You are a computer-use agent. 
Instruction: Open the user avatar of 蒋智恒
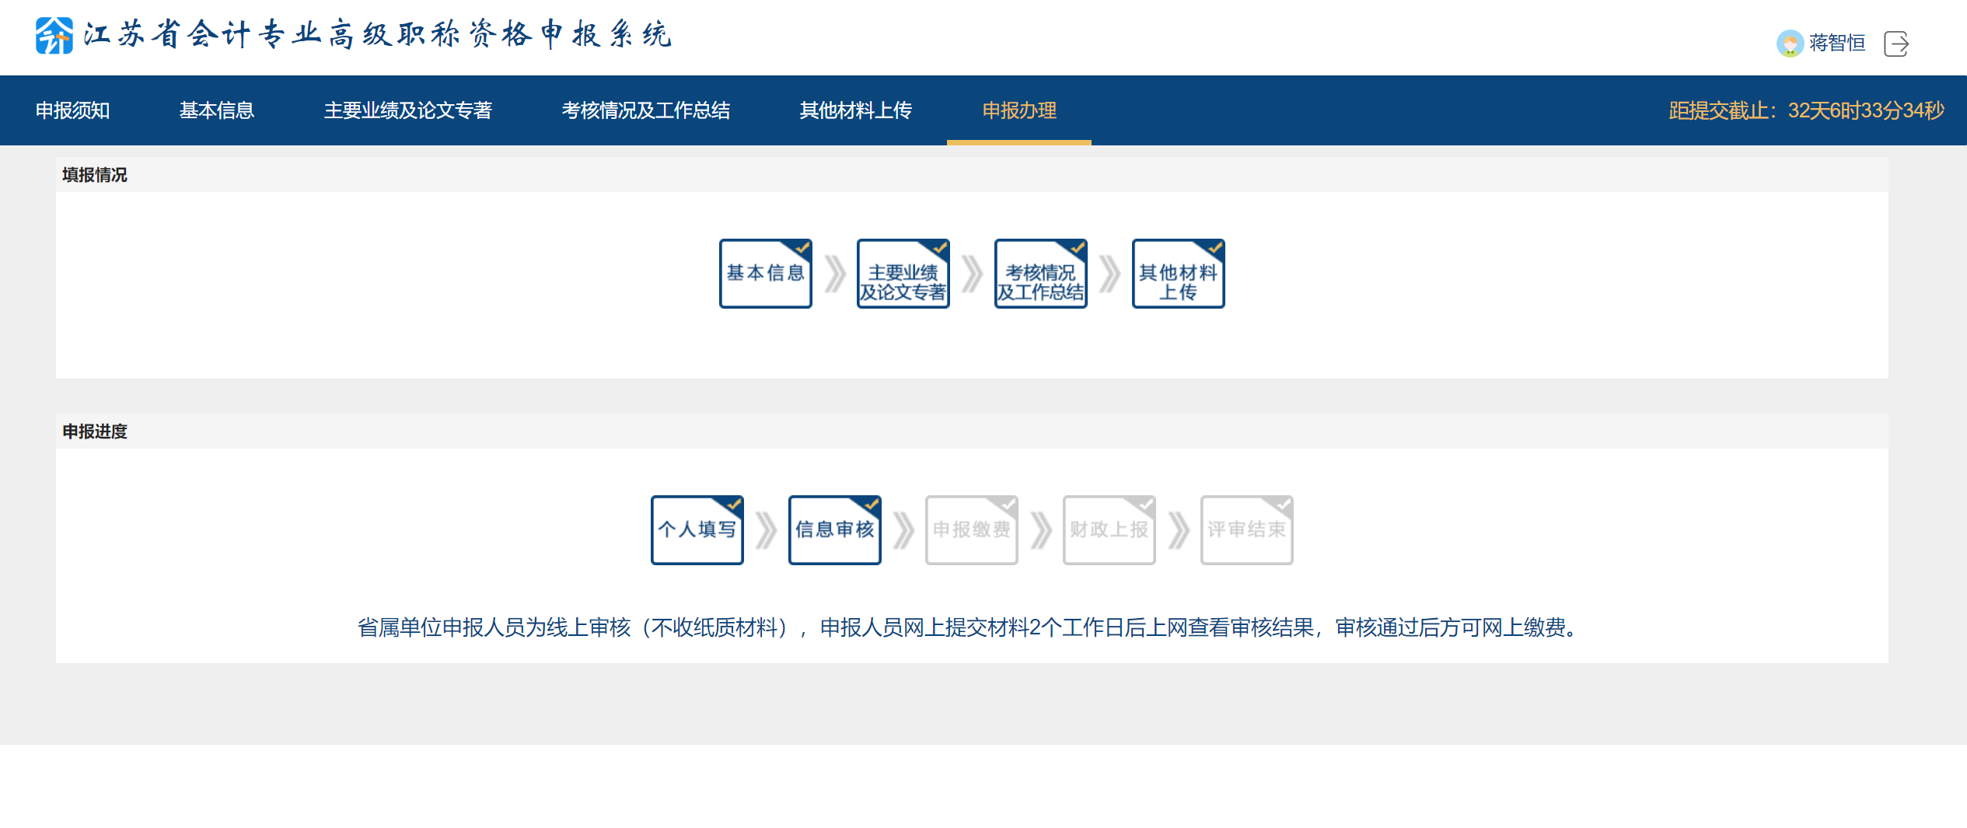(x=1791, y=44)
